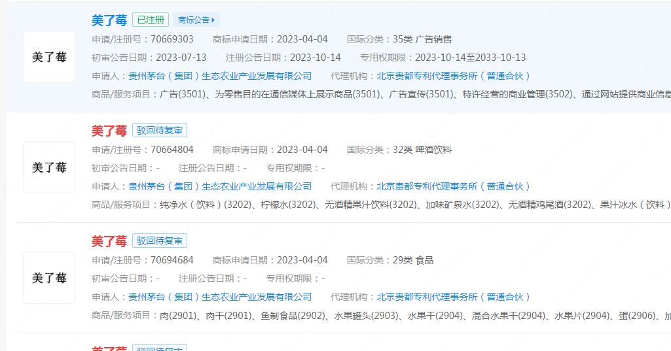Click the goods list starting with 广告(3501)
The image size is (671, 351).
(412, 94)
